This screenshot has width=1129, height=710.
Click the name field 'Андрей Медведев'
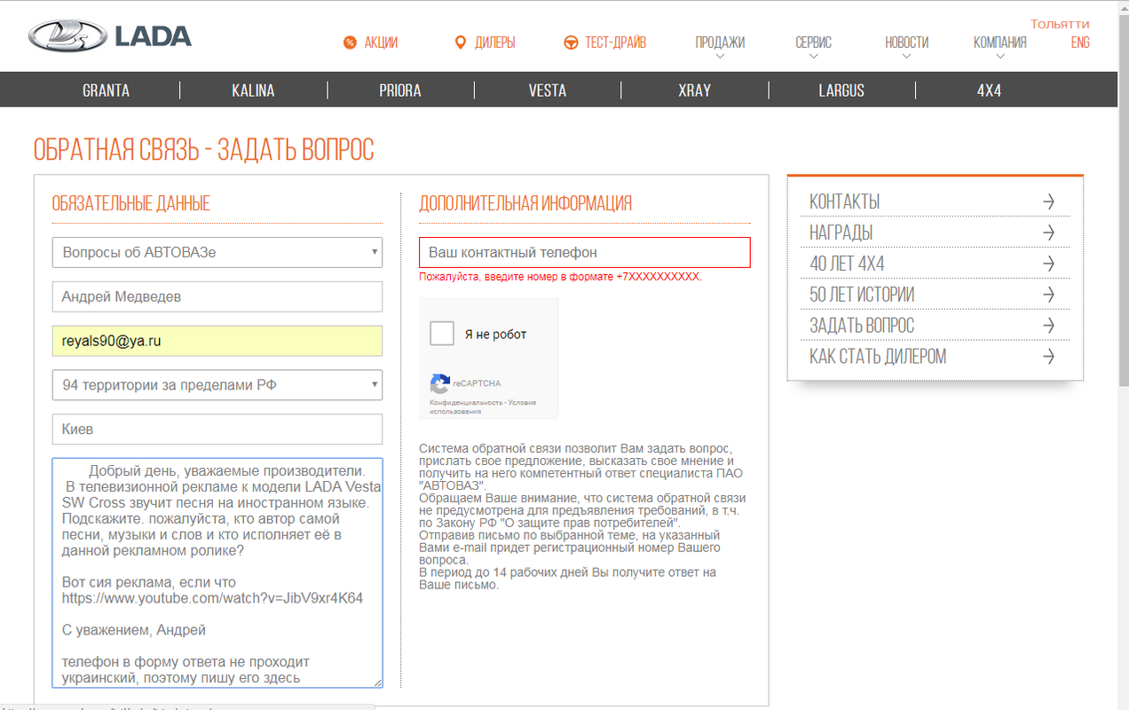(x=217, y=296)
